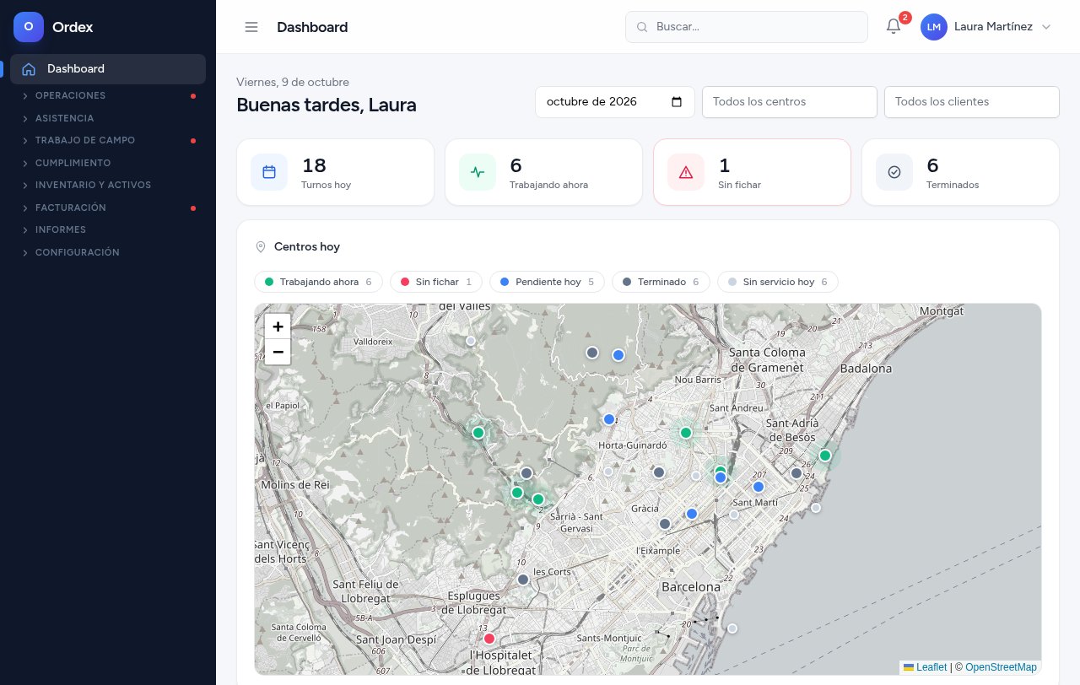The width and height of the screenshot is (1080, 685).
Task: Focus the Buscar search field
Action: pyautogui.click(x=747, y=27)
